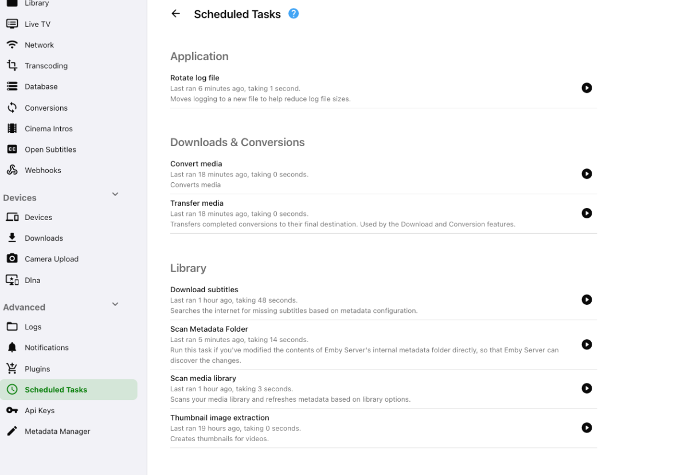
Task: Click the blue help question icon
Action: [294, 14]
